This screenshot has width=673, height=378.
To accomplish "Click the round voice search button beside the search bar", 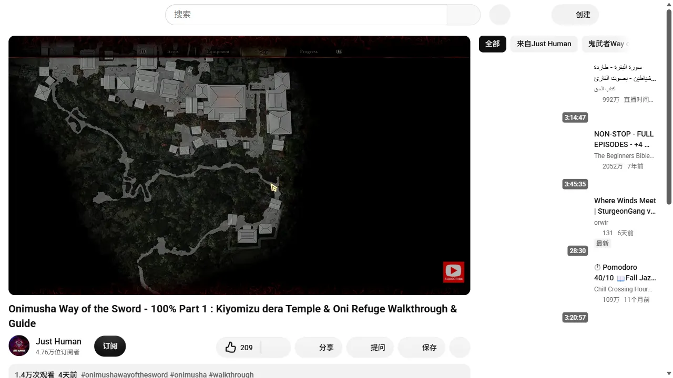I will pyautogui.click(x=499, y=15).
